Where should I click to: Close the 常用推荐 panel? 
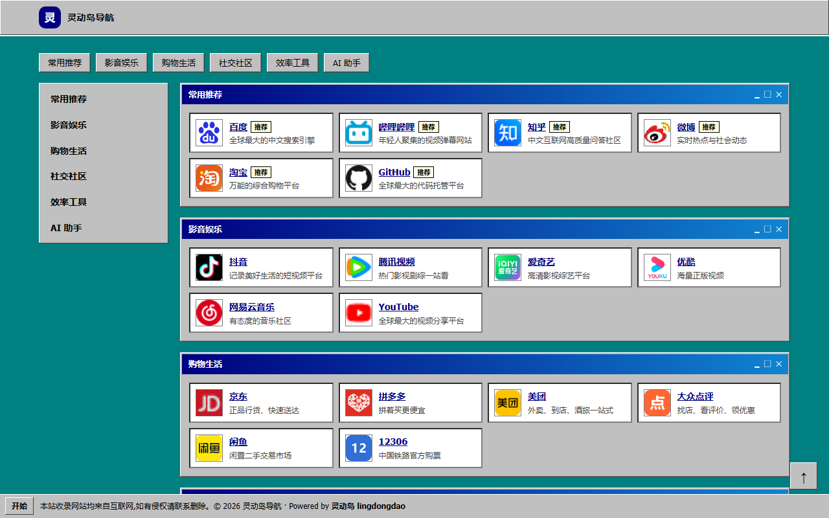tap(778, 95)
